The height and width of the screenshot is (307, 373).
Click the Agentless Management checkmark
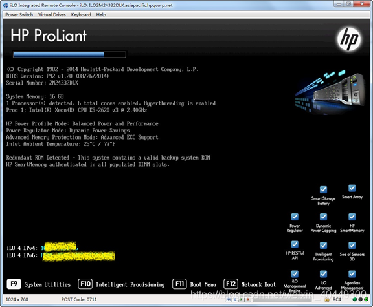click(352, 274)
